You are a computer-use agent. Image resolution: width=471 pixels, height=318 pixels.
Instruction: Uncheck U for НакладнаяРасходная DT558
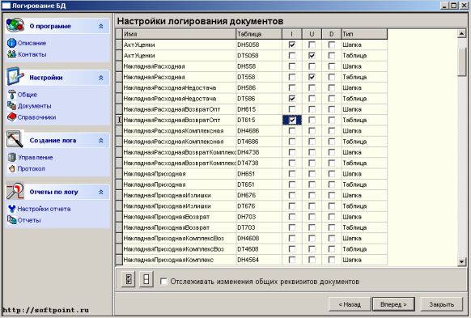tap(312, 77)
